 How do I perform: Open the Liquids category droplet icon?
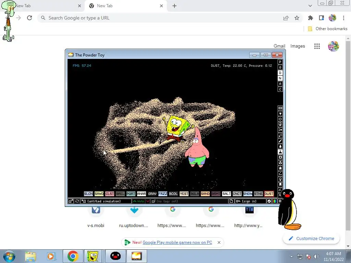point(280,146)
